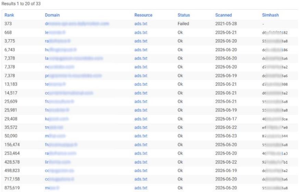
Task: Open ads.txt link in the rank 373 row
Action: pos(141,24)
